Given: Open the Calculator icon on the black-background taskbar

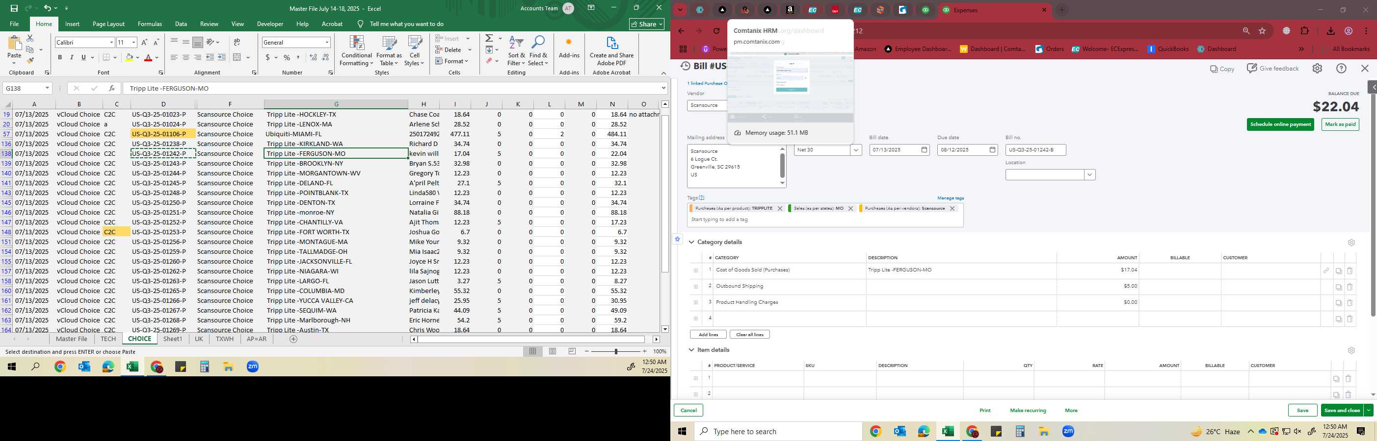Looking at the screenshot, I should click(x=204, y=367).
